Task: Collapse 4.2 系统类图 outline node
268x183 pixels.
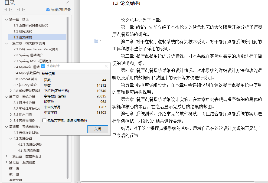Action: click(11, 139)
